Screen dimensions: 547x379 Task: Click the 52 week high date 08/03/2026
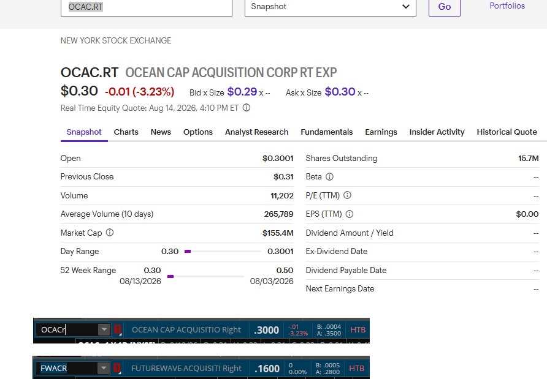click(x=272, y=281)
